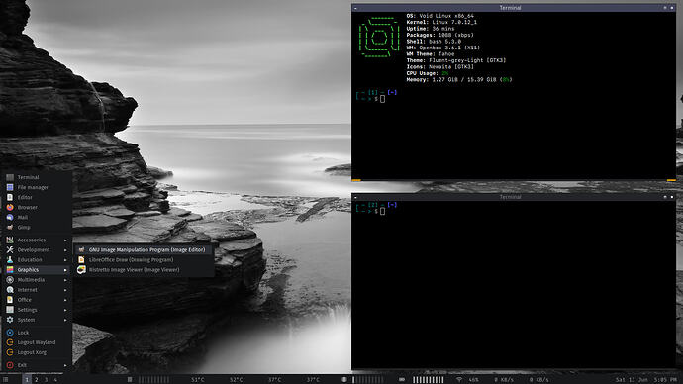This screenshot has width=683, height=384.
Task: Open the taskbar application menu icon
Action: [5, 380]
